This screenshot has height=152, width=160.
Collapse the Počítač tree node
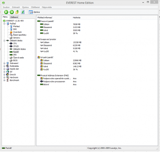tap(4, 24)
